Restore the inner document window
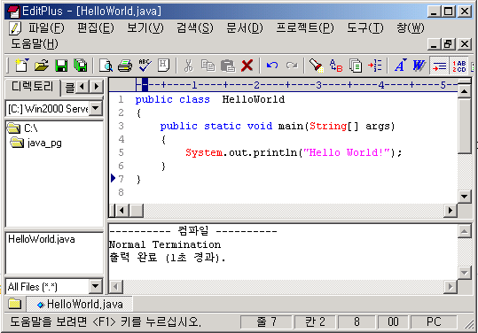Screen dimensions: 478x333 pyautogui.click(x=449, y=44)
